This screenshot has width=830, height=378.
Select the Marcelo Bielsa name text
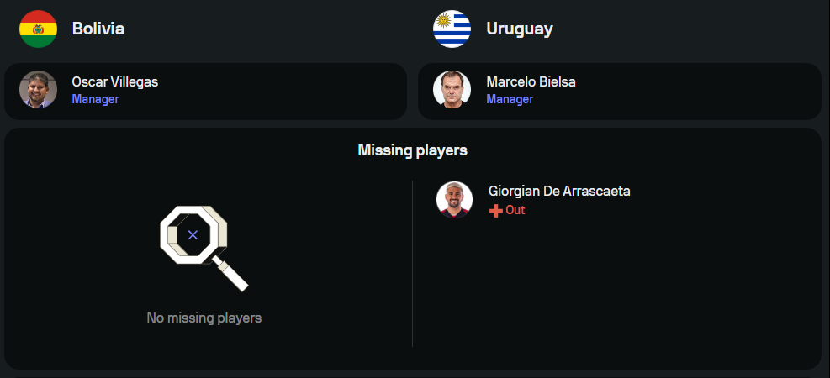point(531,82)
